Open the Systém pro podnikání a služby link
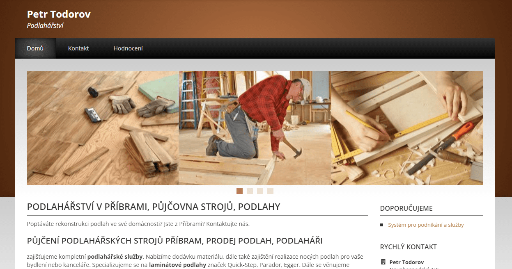The image size is (512, 269). (426, 225)
